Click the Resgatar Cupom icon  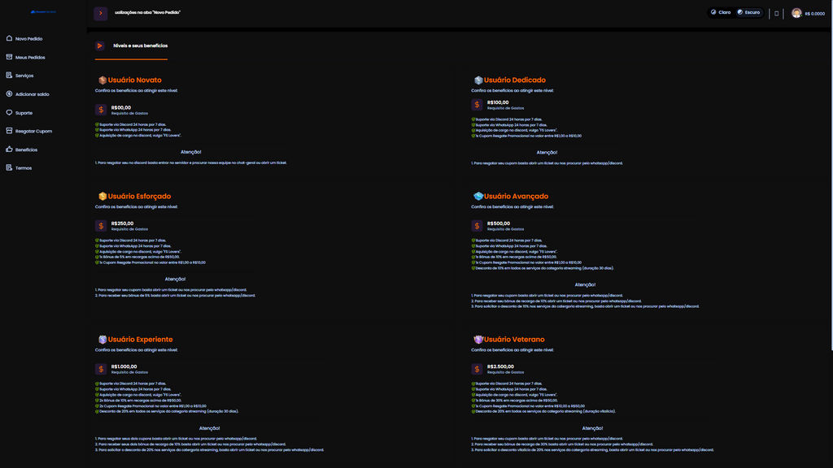coord(9,131)
